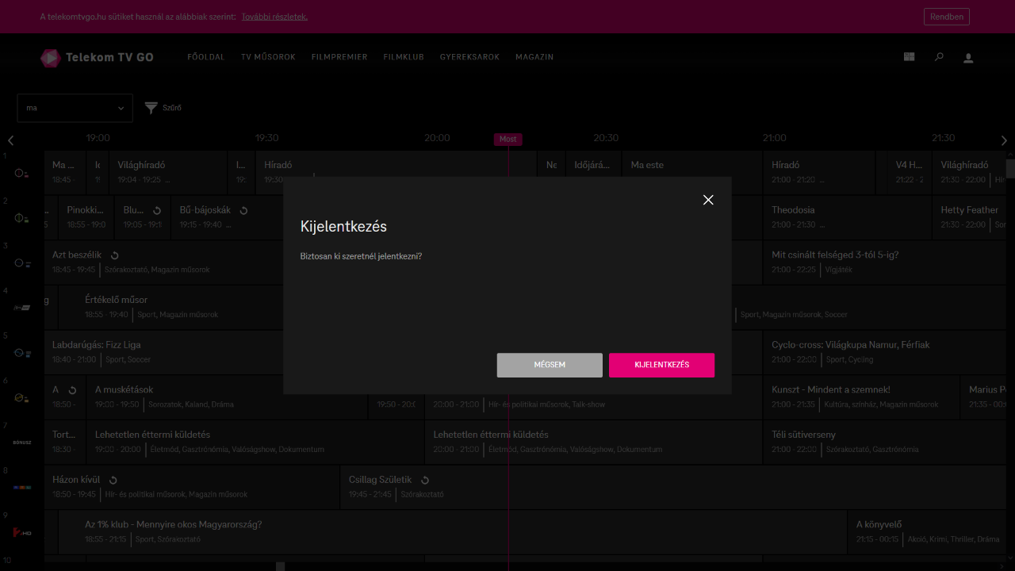Close the Kijelentkezés dialog with the X
The width and height of the screenshot is (1015, 571).
pos(708,200)
